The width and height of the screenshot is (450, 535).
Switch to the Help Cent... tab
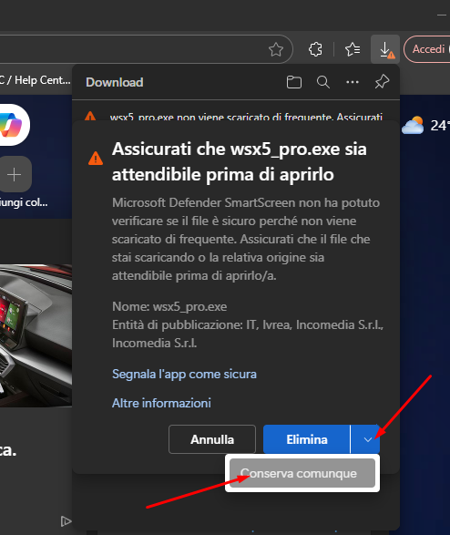coord(36,80)
